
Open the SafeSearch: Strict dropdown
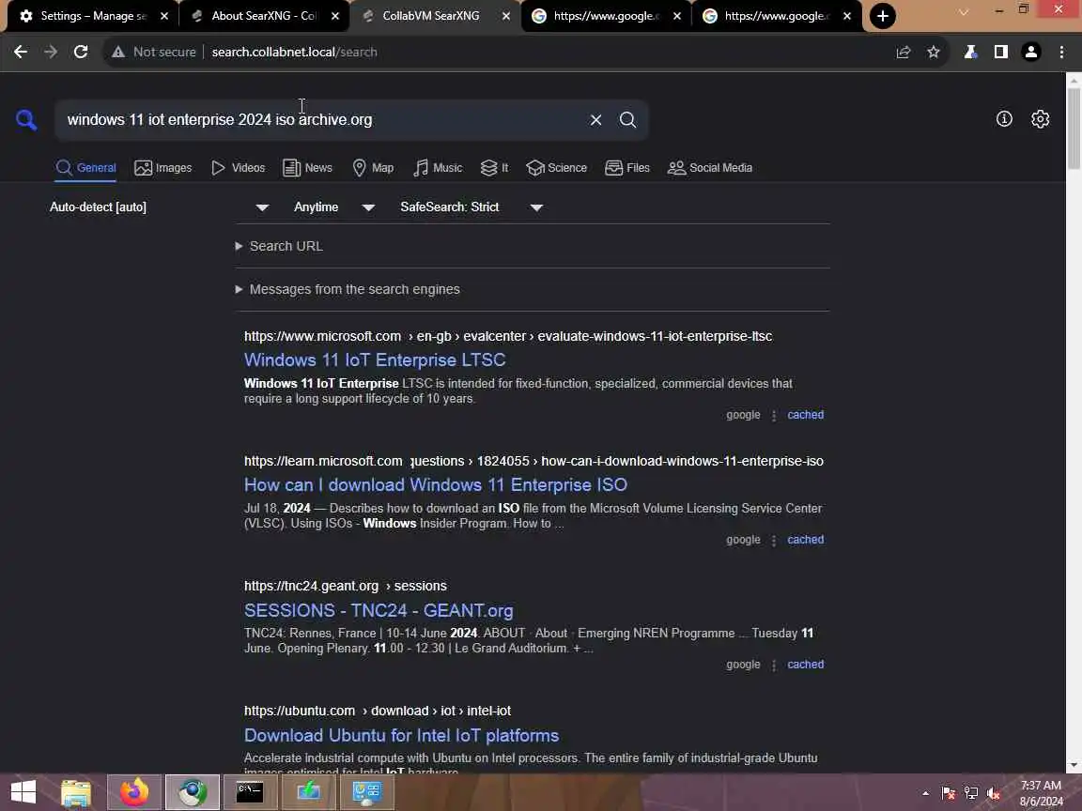pos(471,207)
